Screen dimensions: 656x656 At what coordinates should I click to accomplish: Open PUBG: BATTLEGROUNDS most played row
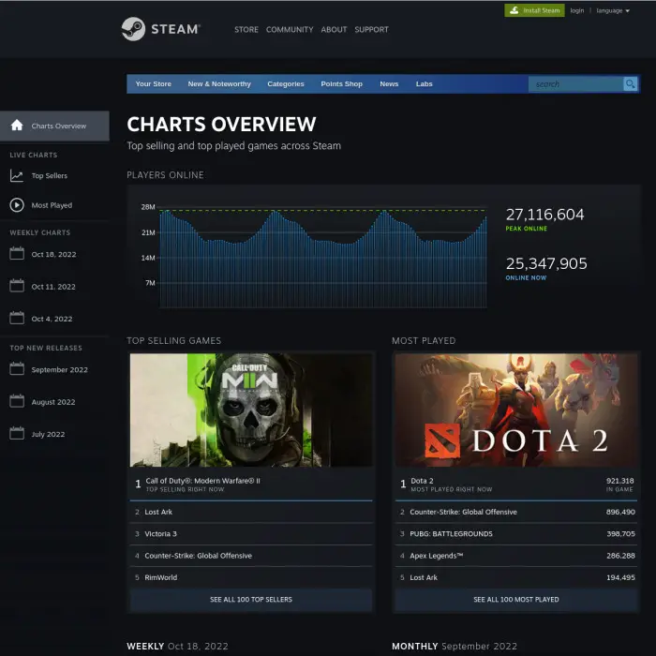pos(515,534)
